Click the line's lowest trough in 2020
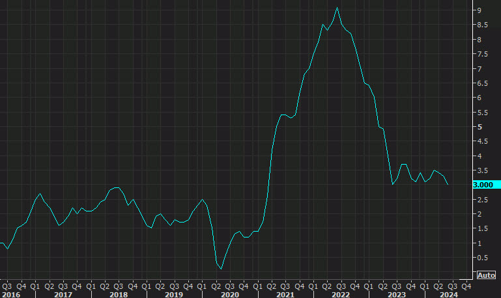501x298 pixels. pyautogui.click(x=222, y=269)
